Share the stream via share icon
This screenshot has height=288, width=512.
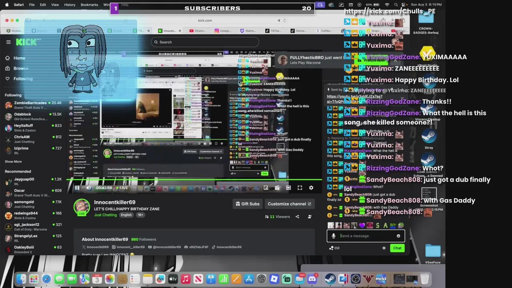(x=297, y=217)
